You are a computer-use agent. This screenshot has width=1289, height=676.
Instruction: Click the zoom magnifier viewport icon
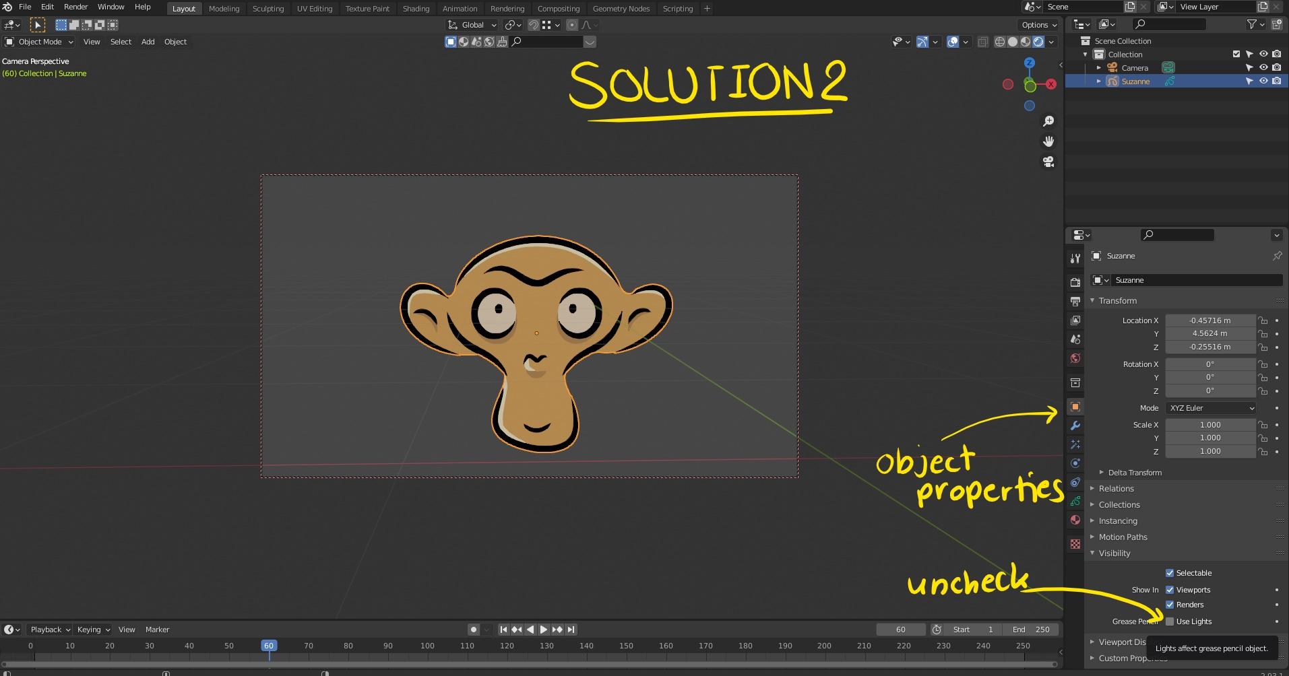coord(1048,121)
